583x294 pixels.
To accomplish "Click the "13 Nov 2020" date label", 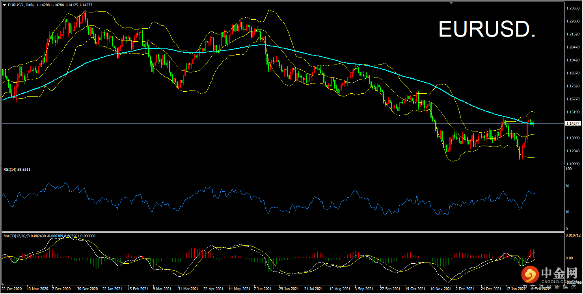I will pos(37,288).
